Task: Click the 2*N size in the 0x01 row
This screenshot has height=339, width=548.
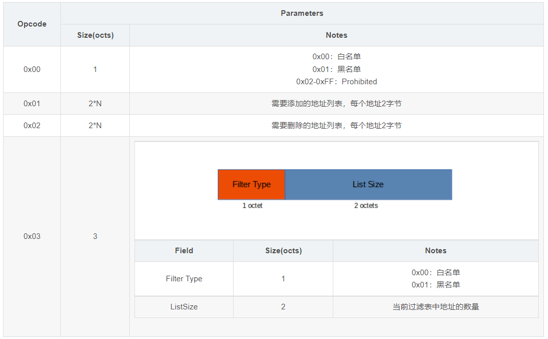Action: tap(95, 104)
